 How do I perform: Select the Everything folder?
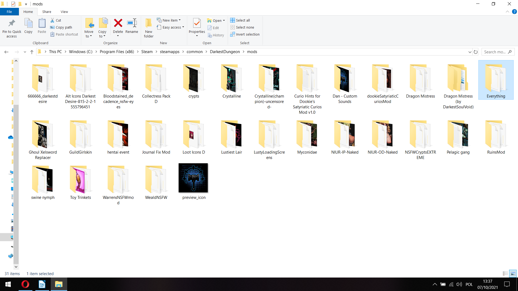click(x=496, y=80)
